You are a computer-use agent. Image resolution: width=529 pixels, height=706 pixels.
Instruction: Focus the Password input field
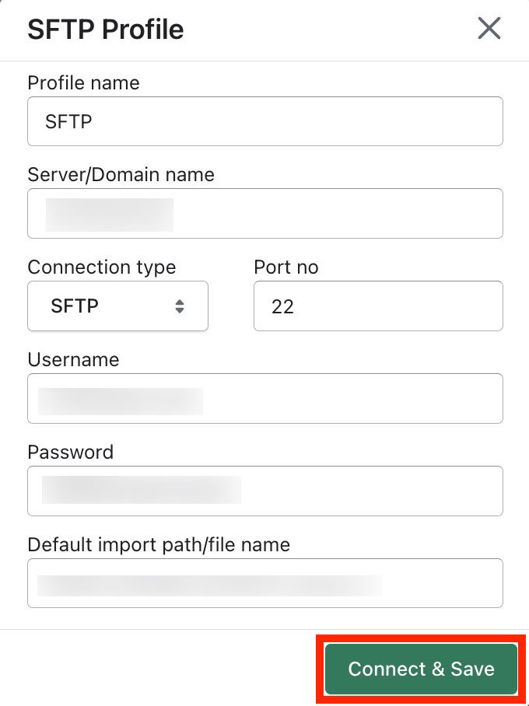coord(265,491)
